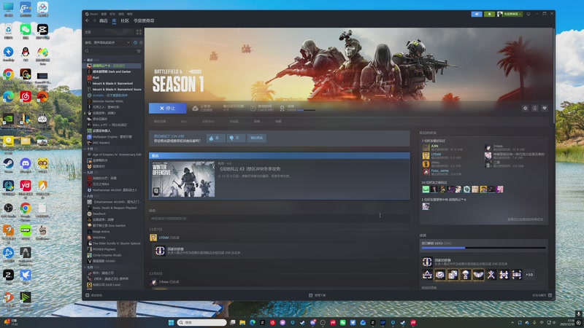Toggle favorite heart icon for this game
Image resolution: width=584 pixels, height=328 pixels.
click(545, 108)
